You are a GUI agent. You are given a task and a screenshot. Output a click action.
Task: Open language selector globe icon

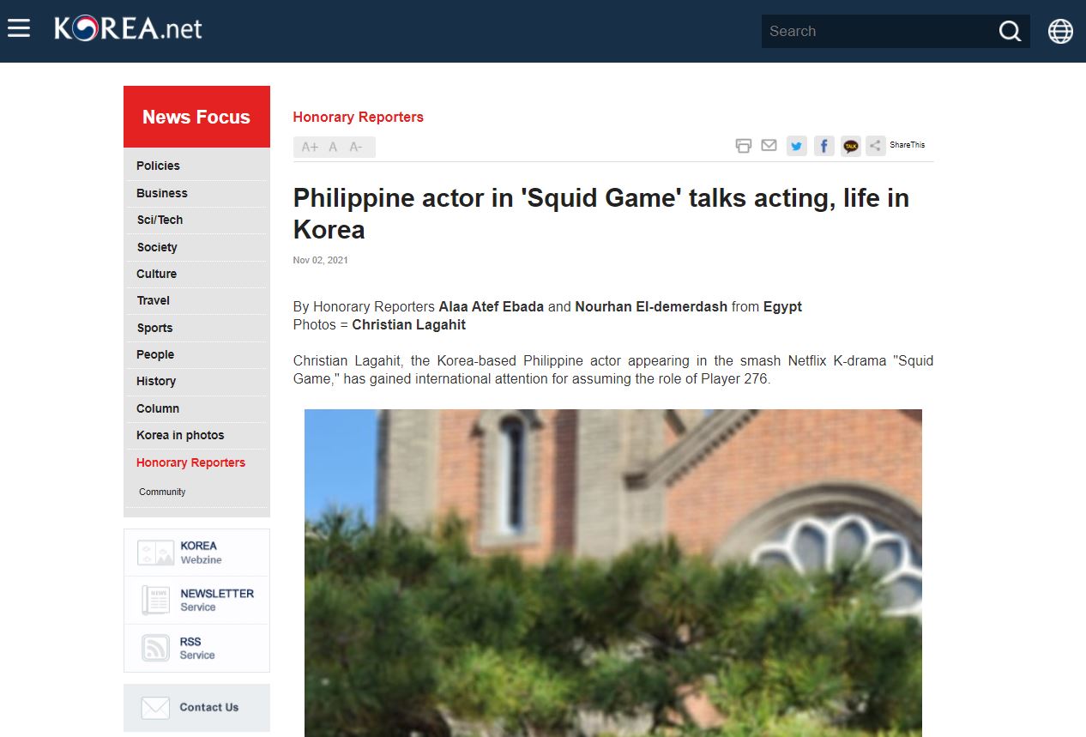pyautogui.click(x=1060, y=31)
